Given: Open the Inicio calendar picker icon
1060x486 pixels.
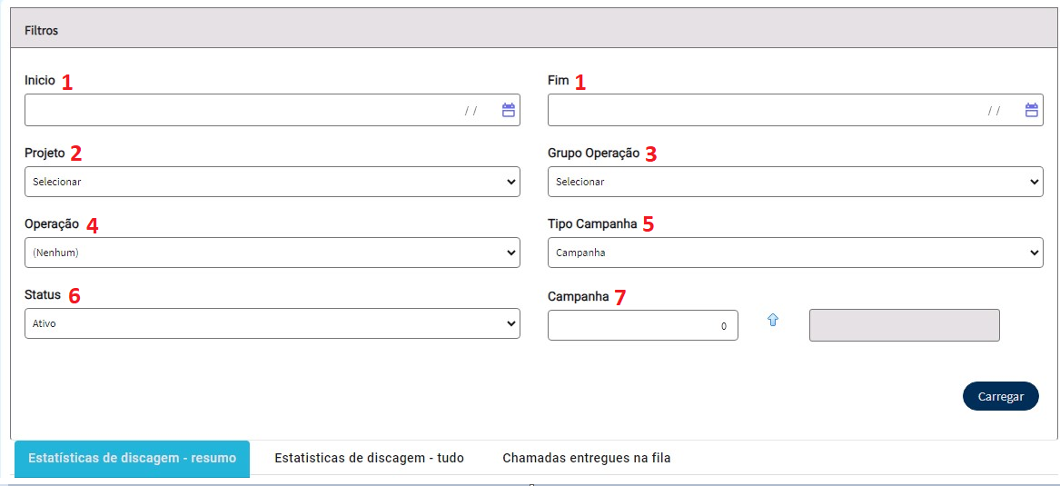Looking at the screenshot, I should coord(509,110).
